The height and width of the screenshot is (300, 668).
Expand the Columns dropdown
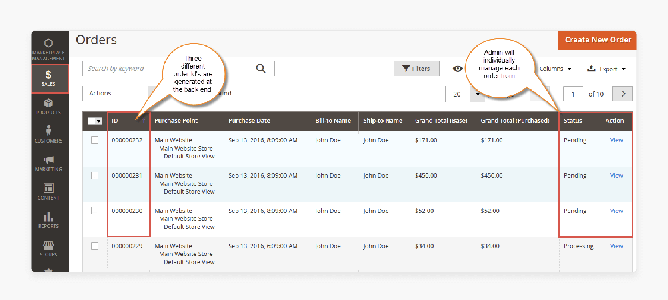point(555,69)
